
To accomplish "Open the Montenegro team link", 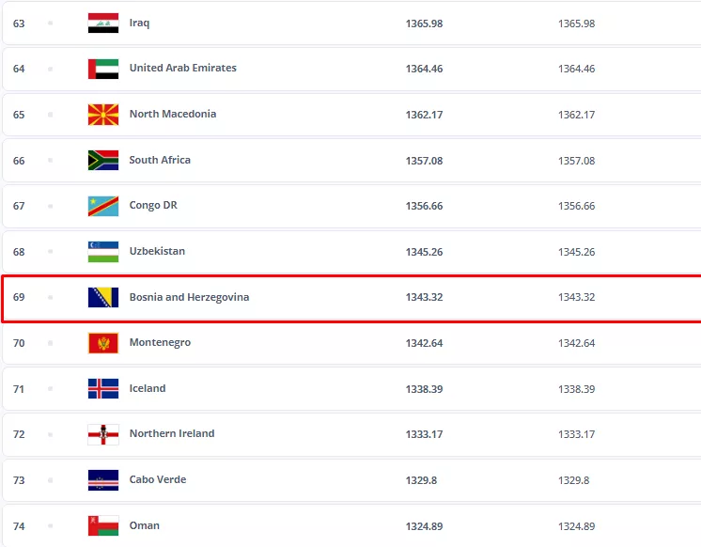I will [160, 343].
